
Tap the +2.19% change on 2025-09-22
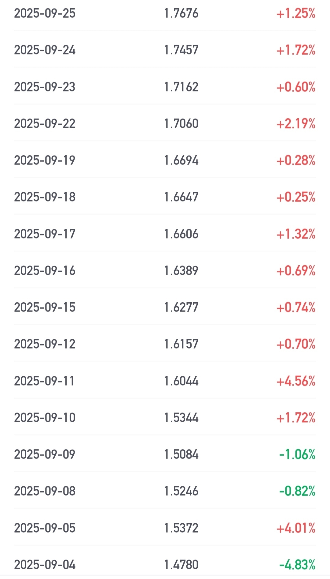pos(295,124)
